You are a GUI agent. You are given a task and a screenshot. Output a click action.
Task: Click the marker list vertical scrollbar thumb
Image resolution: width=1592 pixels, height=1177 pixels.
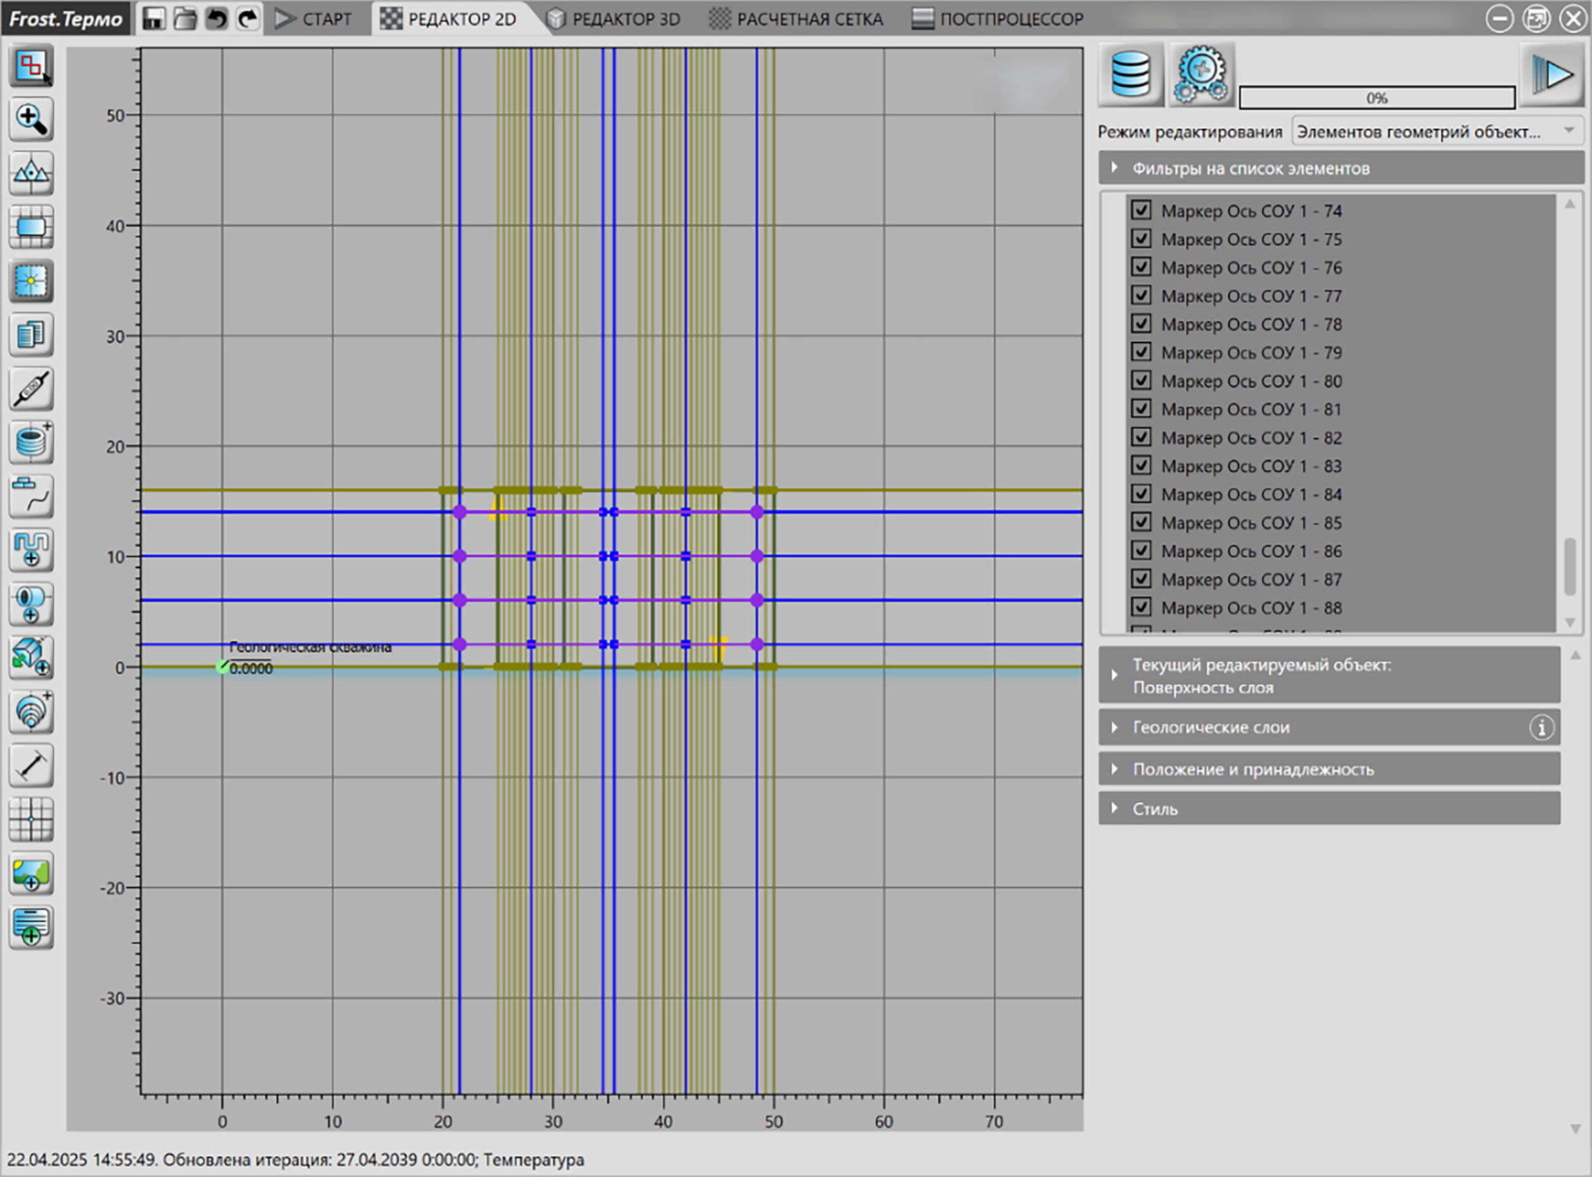click(x=1570, y=566)
